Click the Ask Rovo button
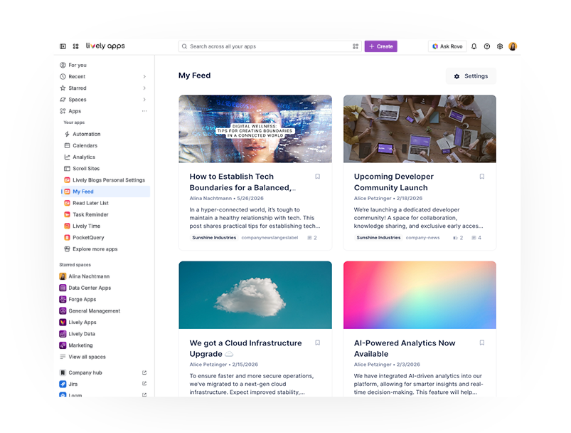The width and height of the screenshot is (571, 433). click(447, 46)
